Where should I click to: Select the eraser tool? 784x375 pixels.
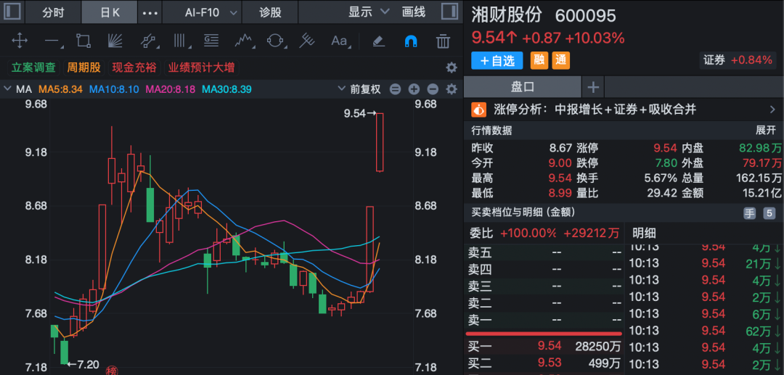379,41
